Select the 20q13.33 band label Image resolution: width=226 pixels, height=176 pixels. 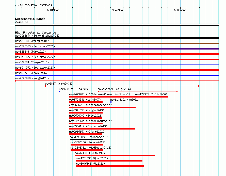coord(21,22)
